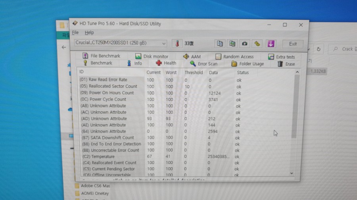
Task: Switch to the Benchmark tab
Action: [x=98, y=63]
